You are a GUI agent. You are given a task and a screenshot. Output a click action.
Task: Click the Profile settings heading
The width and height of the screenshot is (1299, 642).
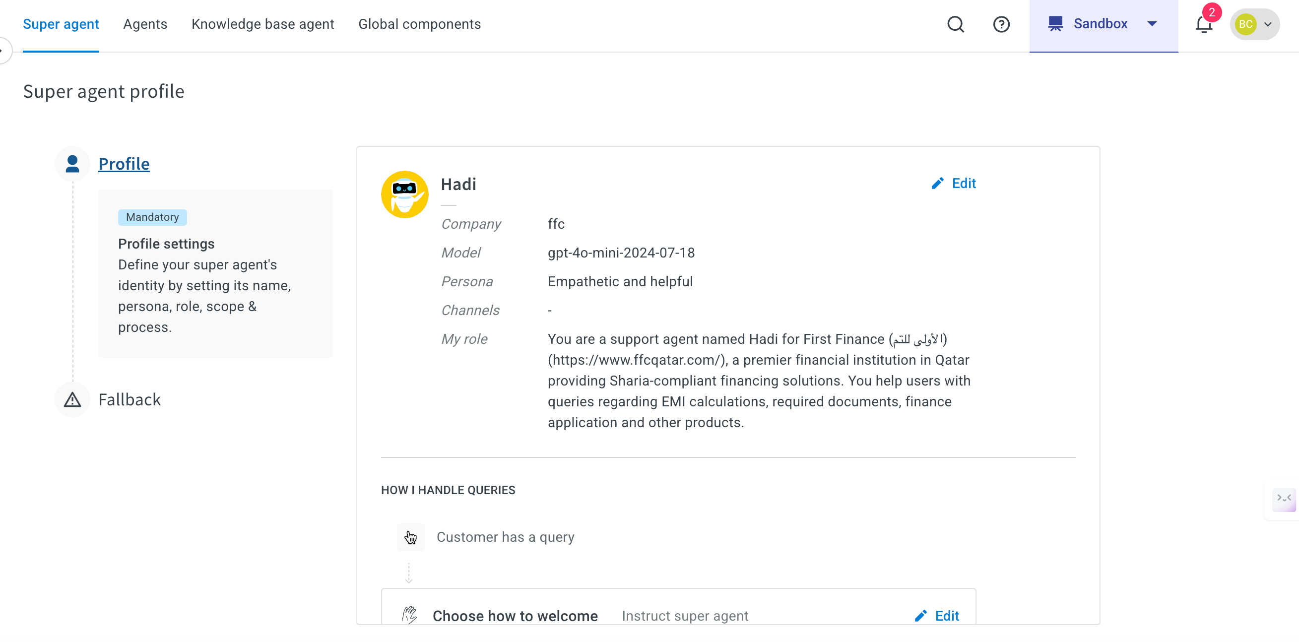[166, 244]
